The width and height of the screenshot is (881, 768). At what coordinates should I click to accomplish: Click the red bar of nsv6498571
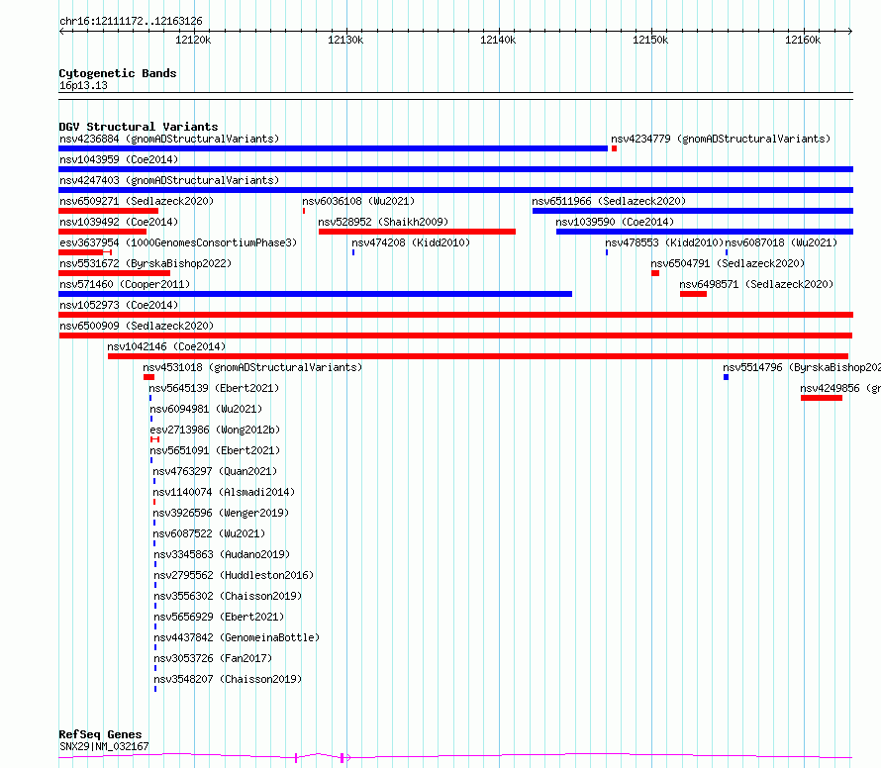point(693,294)
